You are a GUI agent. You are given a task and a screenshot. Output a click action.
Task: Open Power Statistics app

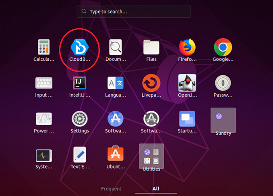(x=44, y=119)
